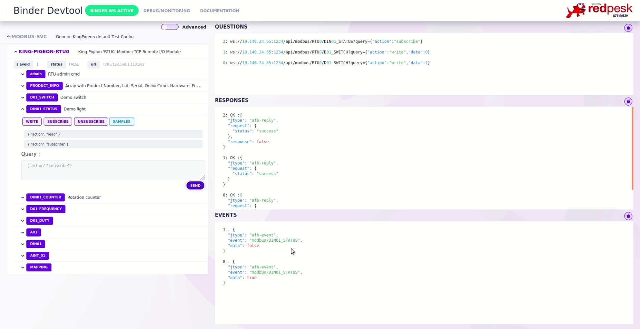Image resolution: width=640 pixels, height=329 pixels.
Task: Select the A01 verb tag
Action: tap(34, 232)
